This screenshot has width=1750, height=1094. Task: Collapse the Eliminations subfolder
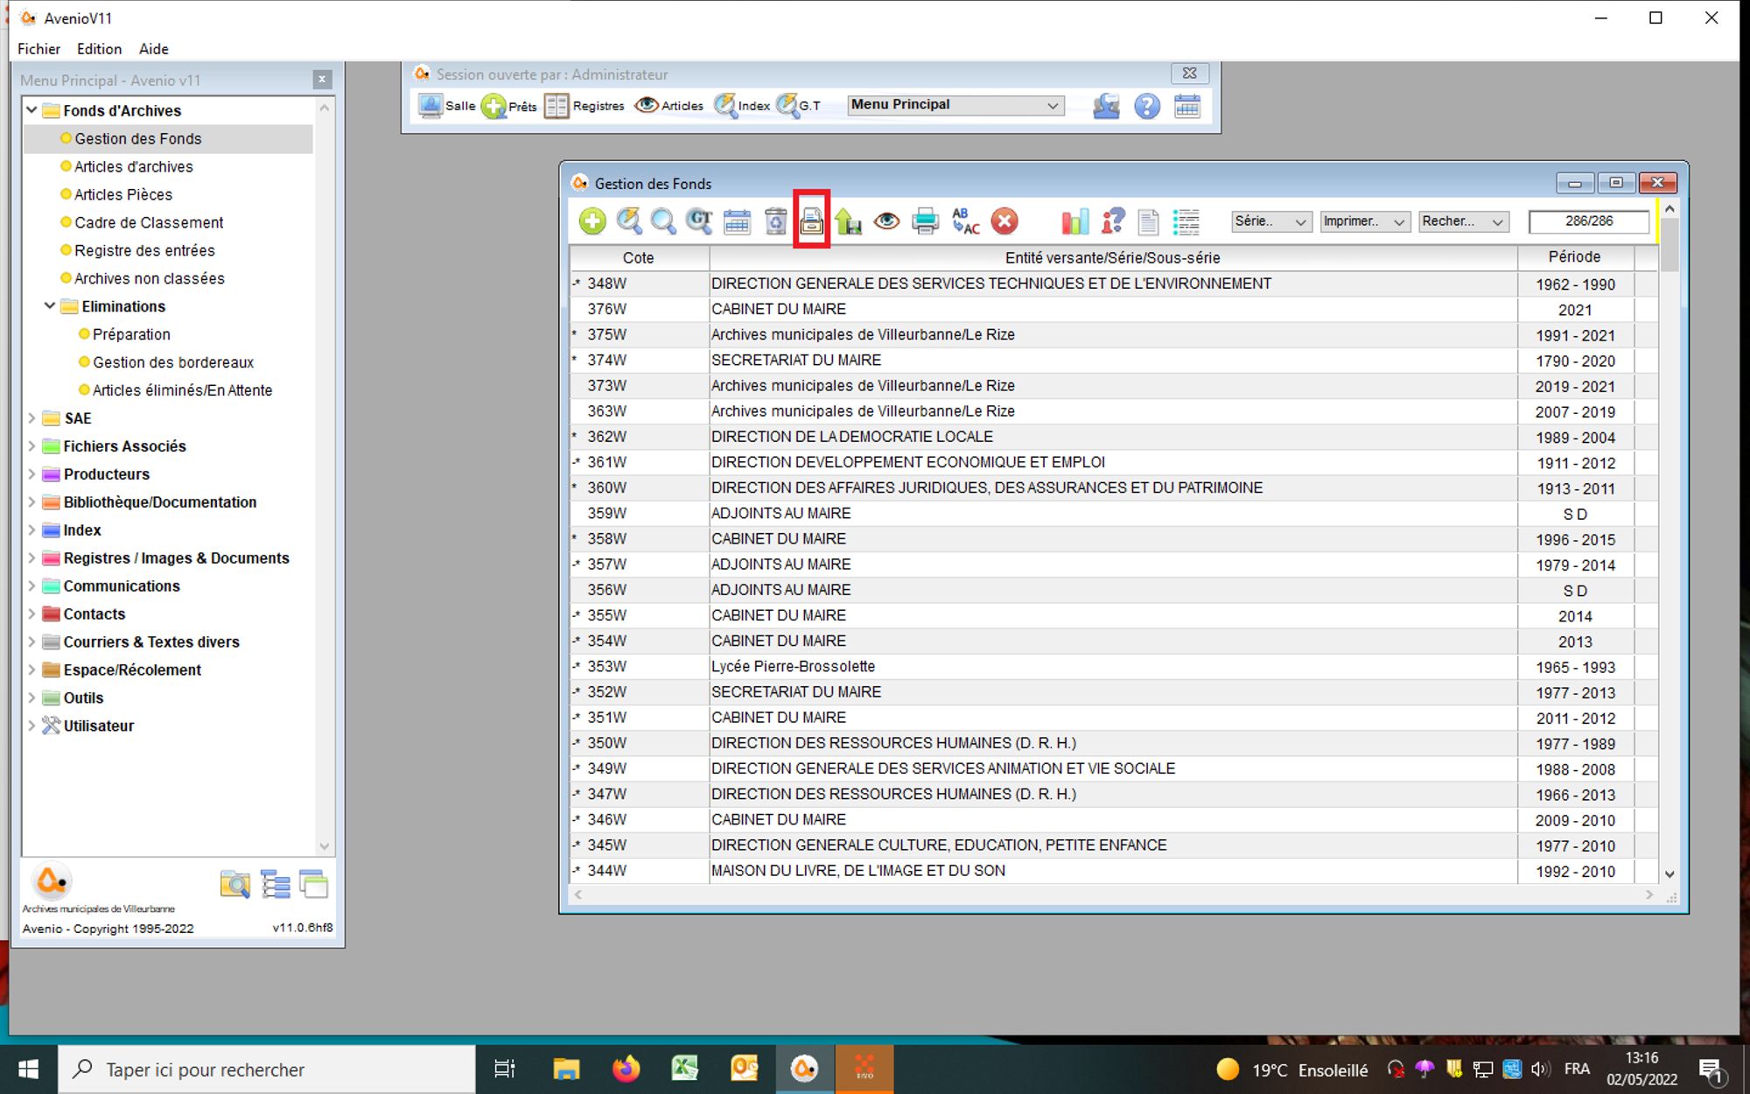[x=50, y=306]
